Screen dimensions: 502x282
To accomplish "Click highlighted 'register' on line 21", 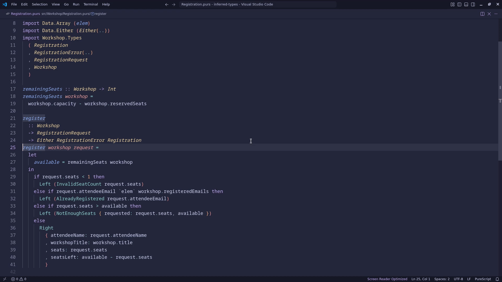I will tap(34, 118).
